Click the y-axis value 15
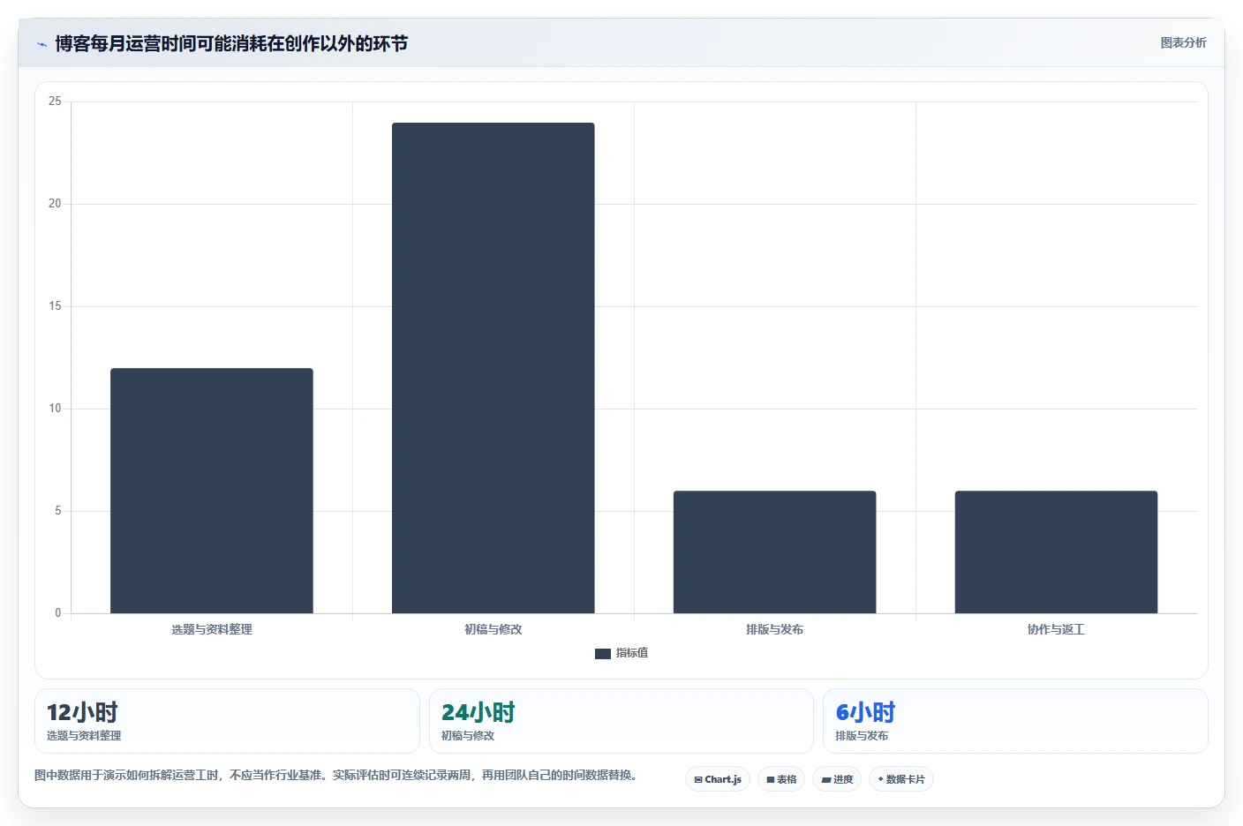Screen dimensions: 1243x826 [55, 306]
